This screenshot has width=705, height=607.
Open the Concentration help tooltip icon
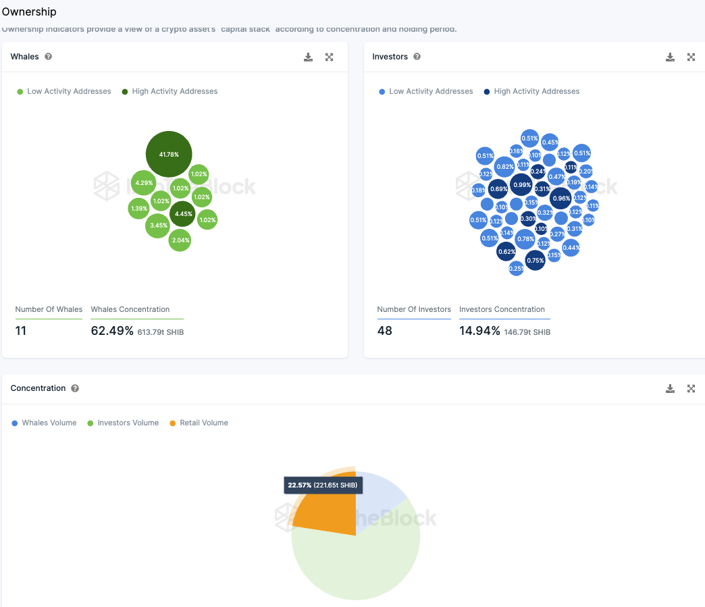tap(75, 388)
